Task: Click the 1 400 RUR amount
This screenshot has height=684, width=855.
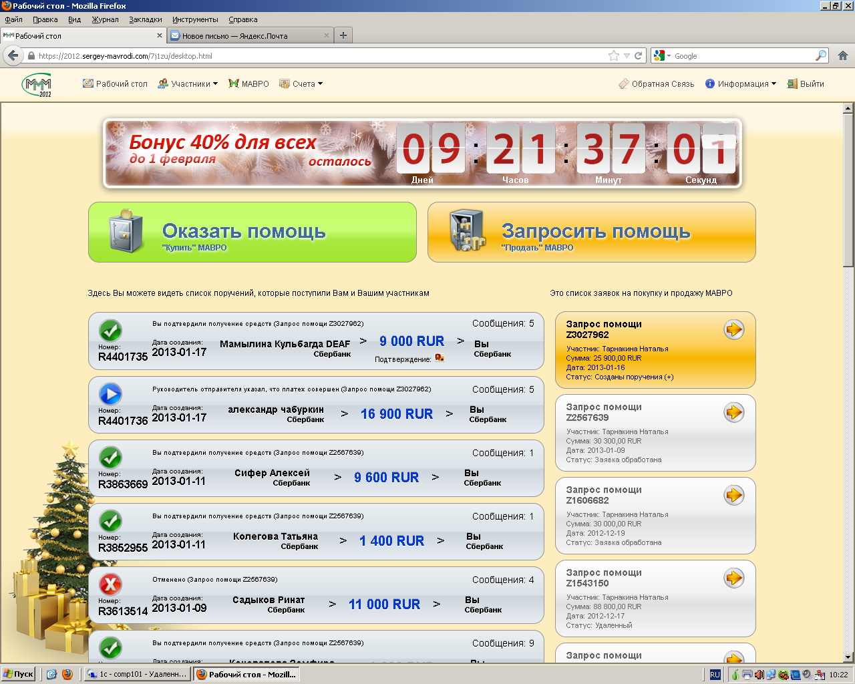Action: click(391, 541)
